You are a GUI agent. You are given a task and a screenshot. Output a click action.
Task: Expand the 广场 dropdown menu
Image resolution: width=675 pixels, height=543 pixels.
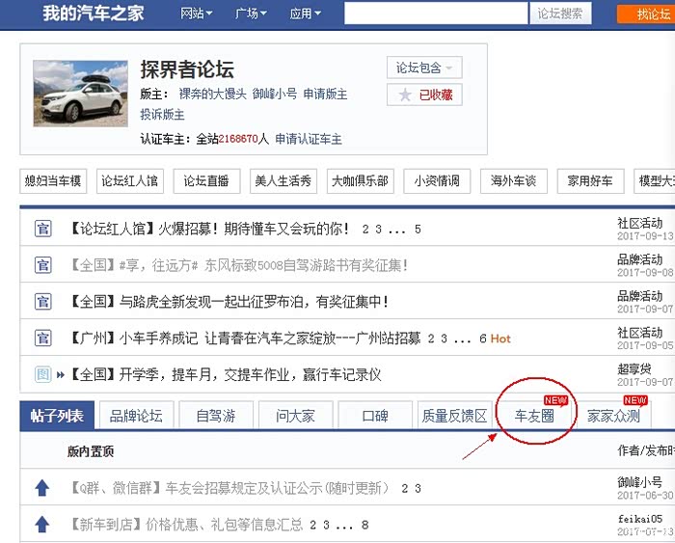pyautogui.click(x=252, y=14)
